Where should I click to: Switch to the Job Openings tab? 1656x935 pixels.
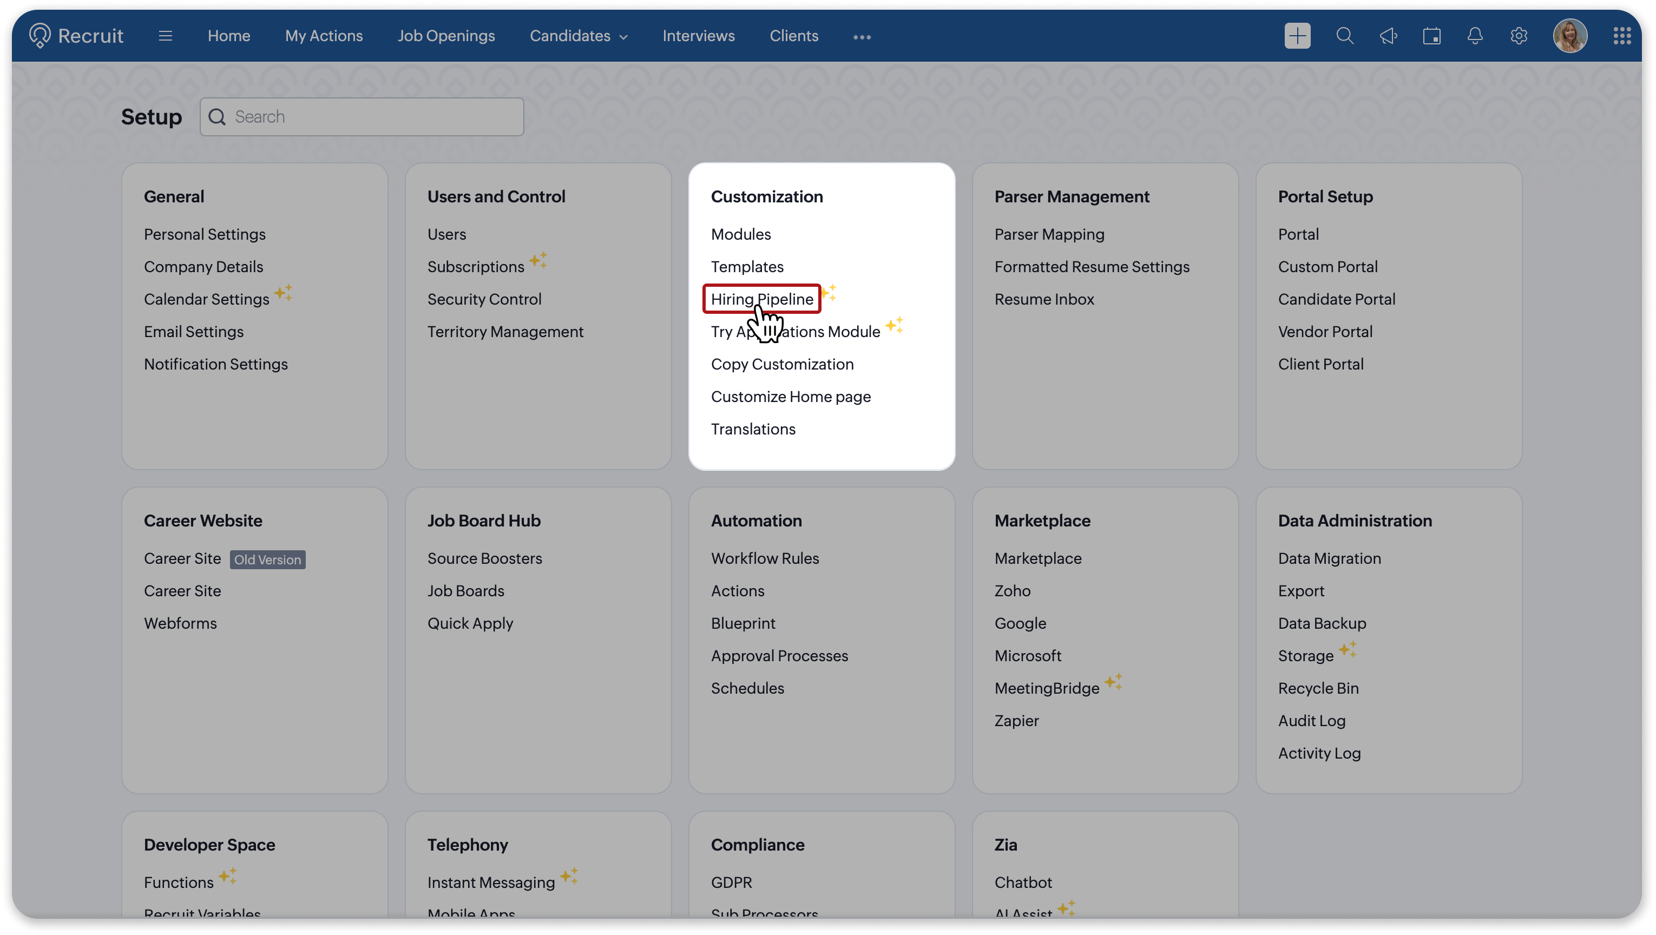[x=446, y=36]
